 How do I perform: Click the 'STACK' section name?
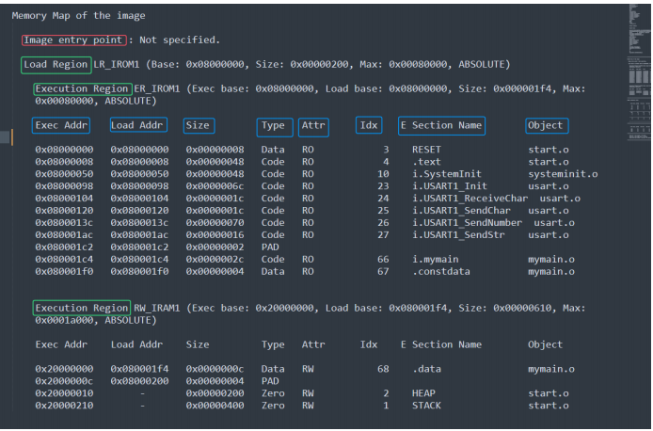coord(426,406)
